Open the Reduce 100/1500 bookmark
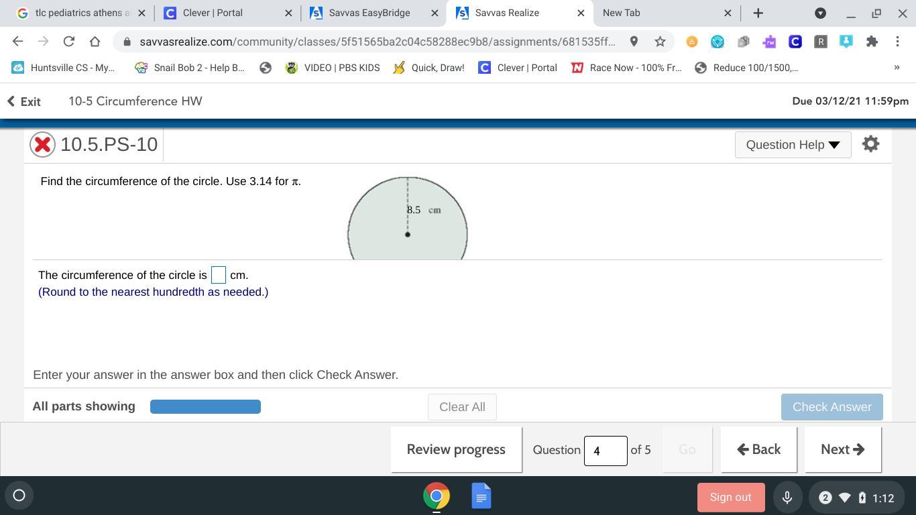 tap(746, 68)
